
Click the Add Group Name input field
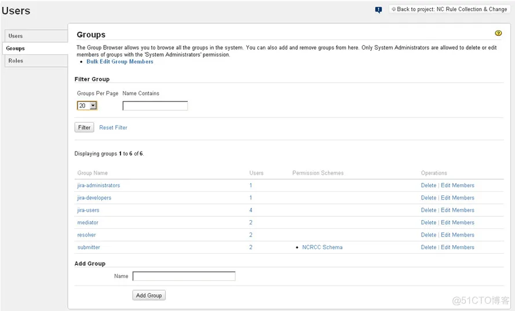[184, 276]
